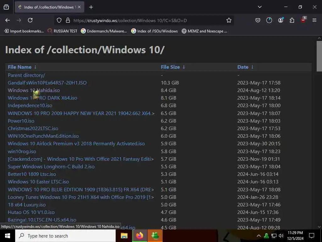The image size is (322, 242).
Task: Open the uBlock Origin extension icon
Action: point(303,20)
